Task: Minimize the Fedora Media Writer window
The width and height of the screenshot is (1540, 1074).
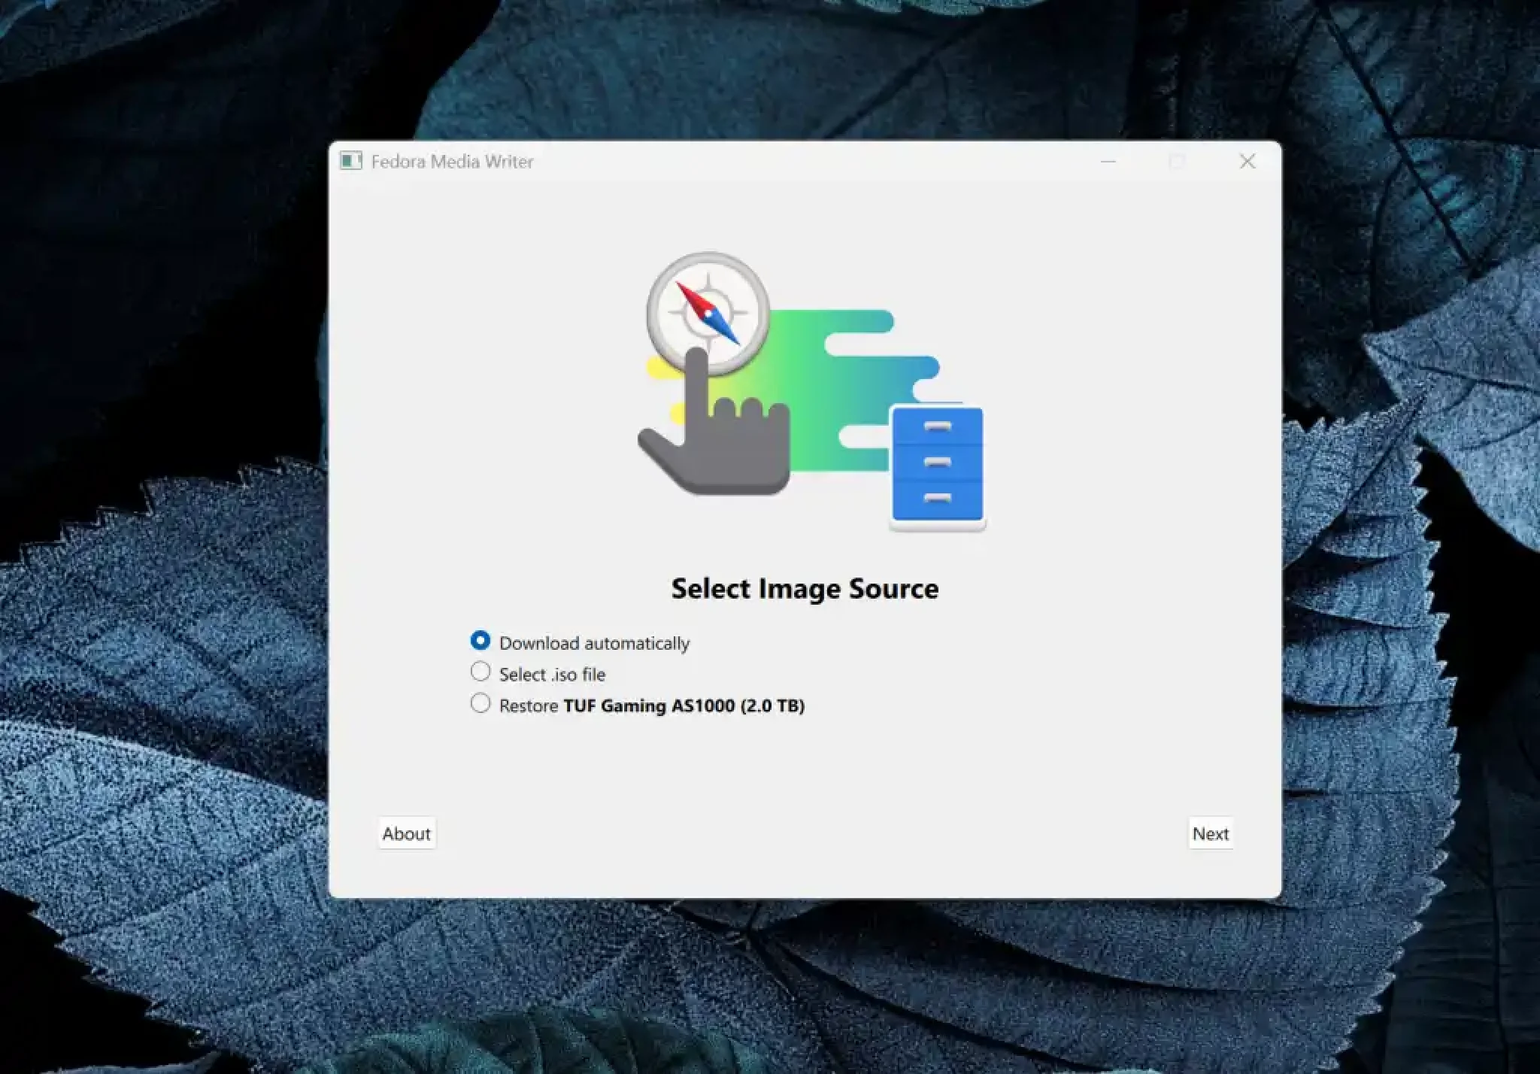Action: point(1108,161)
